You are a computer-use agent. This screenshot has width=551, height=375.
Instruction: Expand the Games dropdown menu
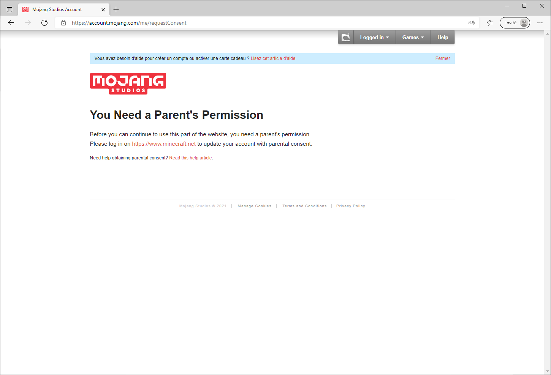tap(413, 37)
